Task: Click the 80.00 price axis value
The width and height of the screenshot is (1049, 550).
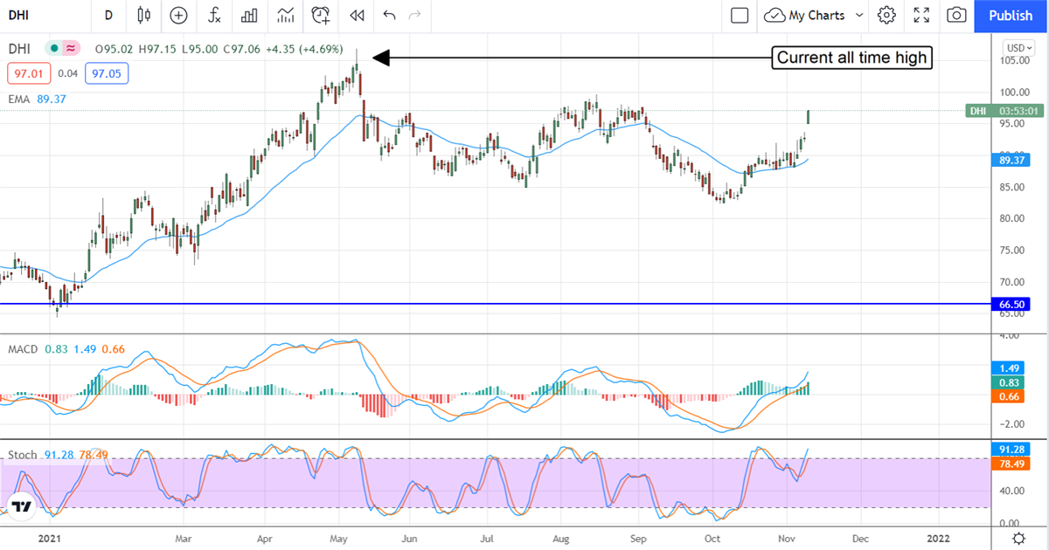Action: tap(1011, 218)
